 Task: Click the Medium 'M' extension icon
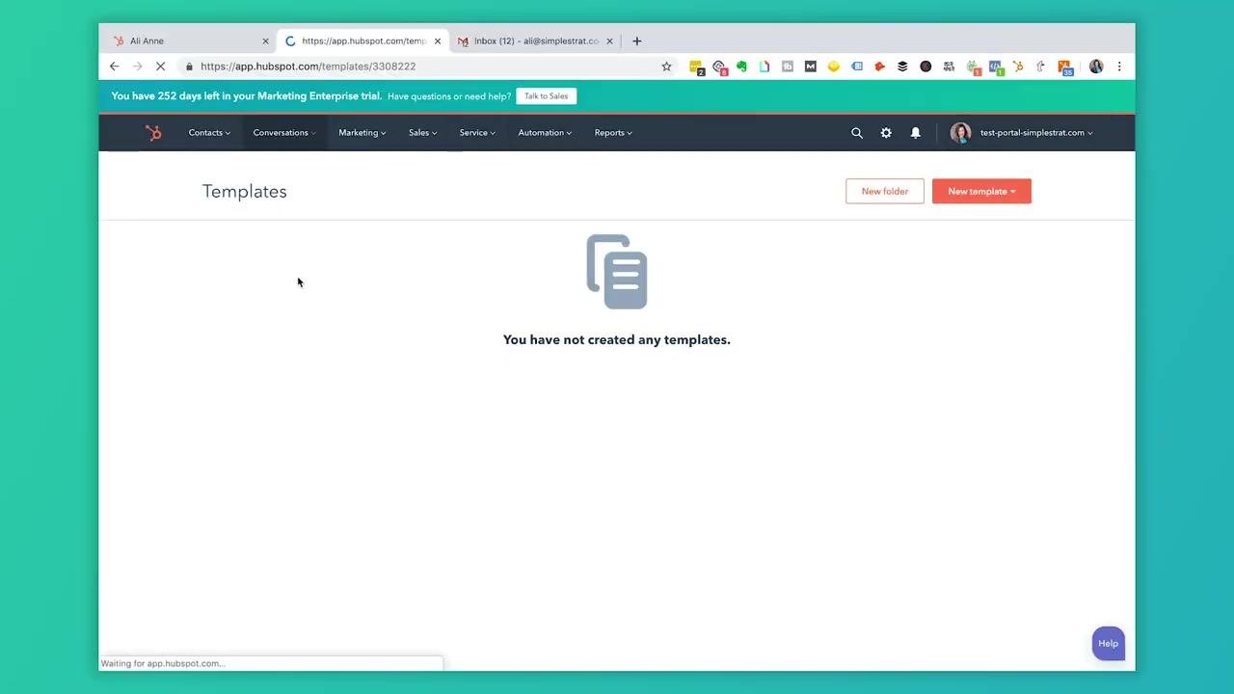coord(811,67)
